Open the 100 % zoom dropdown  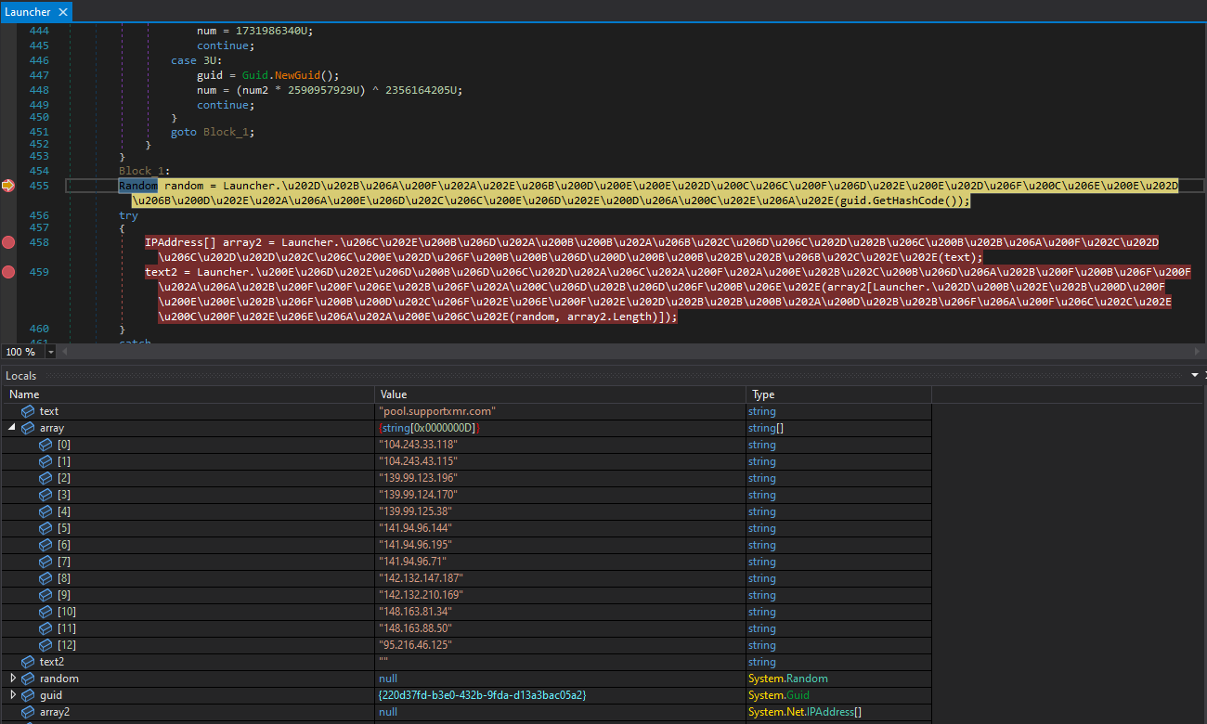point(50,352)
